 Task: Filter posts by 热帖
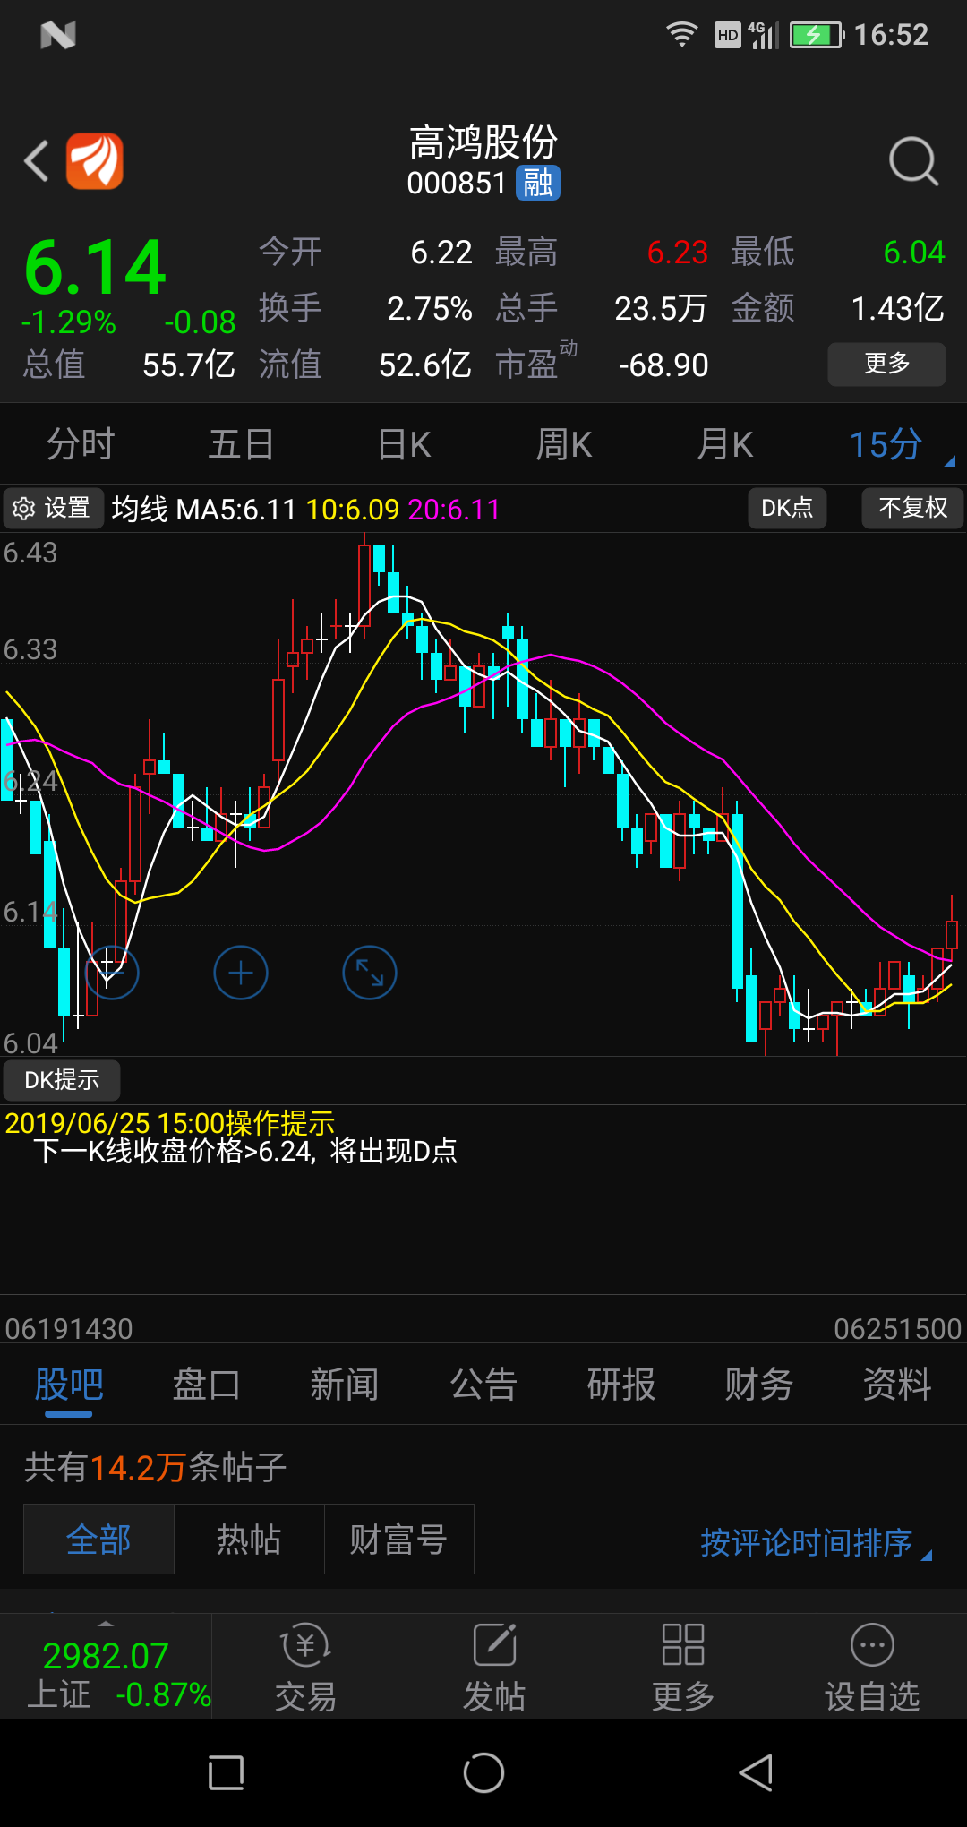(x=249, y=1540)
